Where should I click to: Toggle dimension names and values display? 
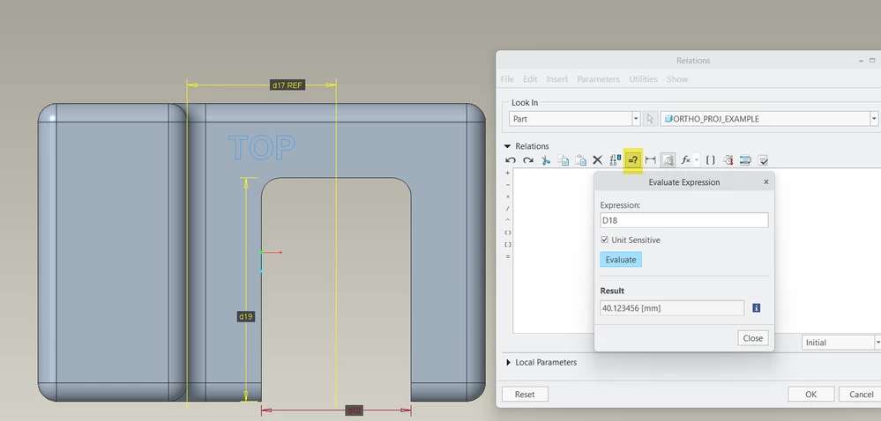tap(616, 160)
